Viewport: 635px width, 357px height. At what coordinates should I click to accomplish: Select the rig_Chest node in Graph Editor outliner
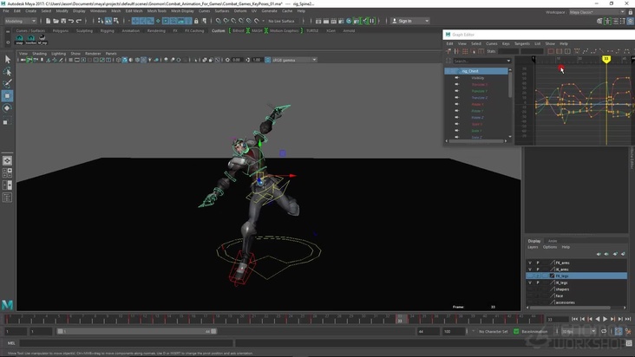(x=476, y=71)
